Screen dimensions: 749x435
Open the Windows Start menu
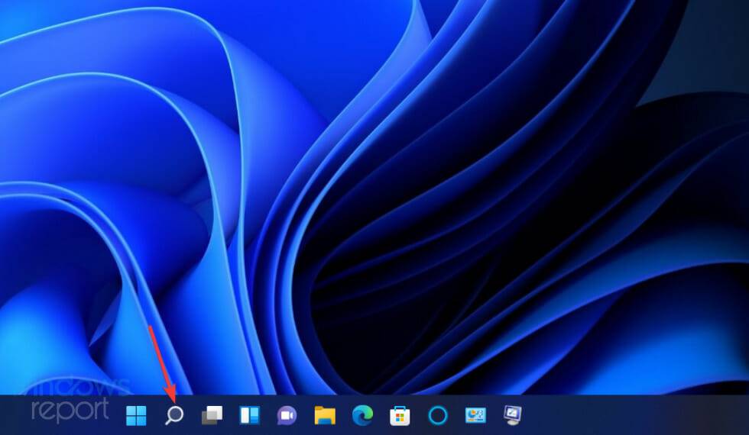(136, 415)
